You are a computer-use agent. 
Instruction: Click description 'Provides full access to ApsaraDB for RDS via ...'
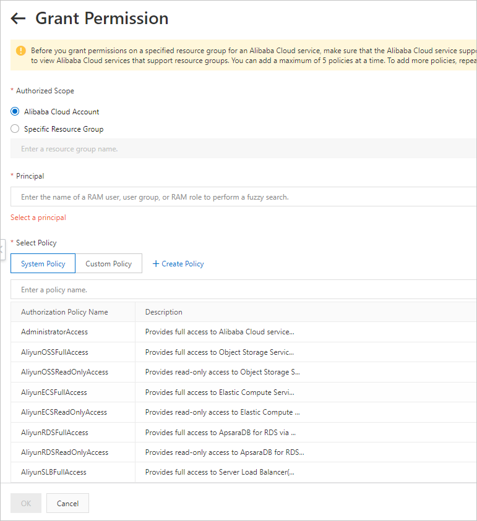click(220, 433)
